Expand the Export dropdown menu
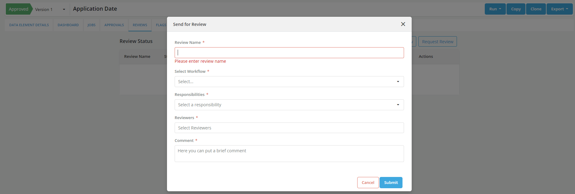 pyautogui.click(x=559, y=9)
